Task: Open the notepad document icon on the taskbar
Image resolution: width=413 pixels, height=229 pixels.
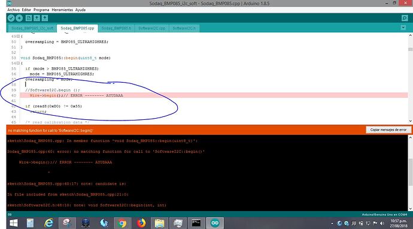Action: tap(31, 223)
